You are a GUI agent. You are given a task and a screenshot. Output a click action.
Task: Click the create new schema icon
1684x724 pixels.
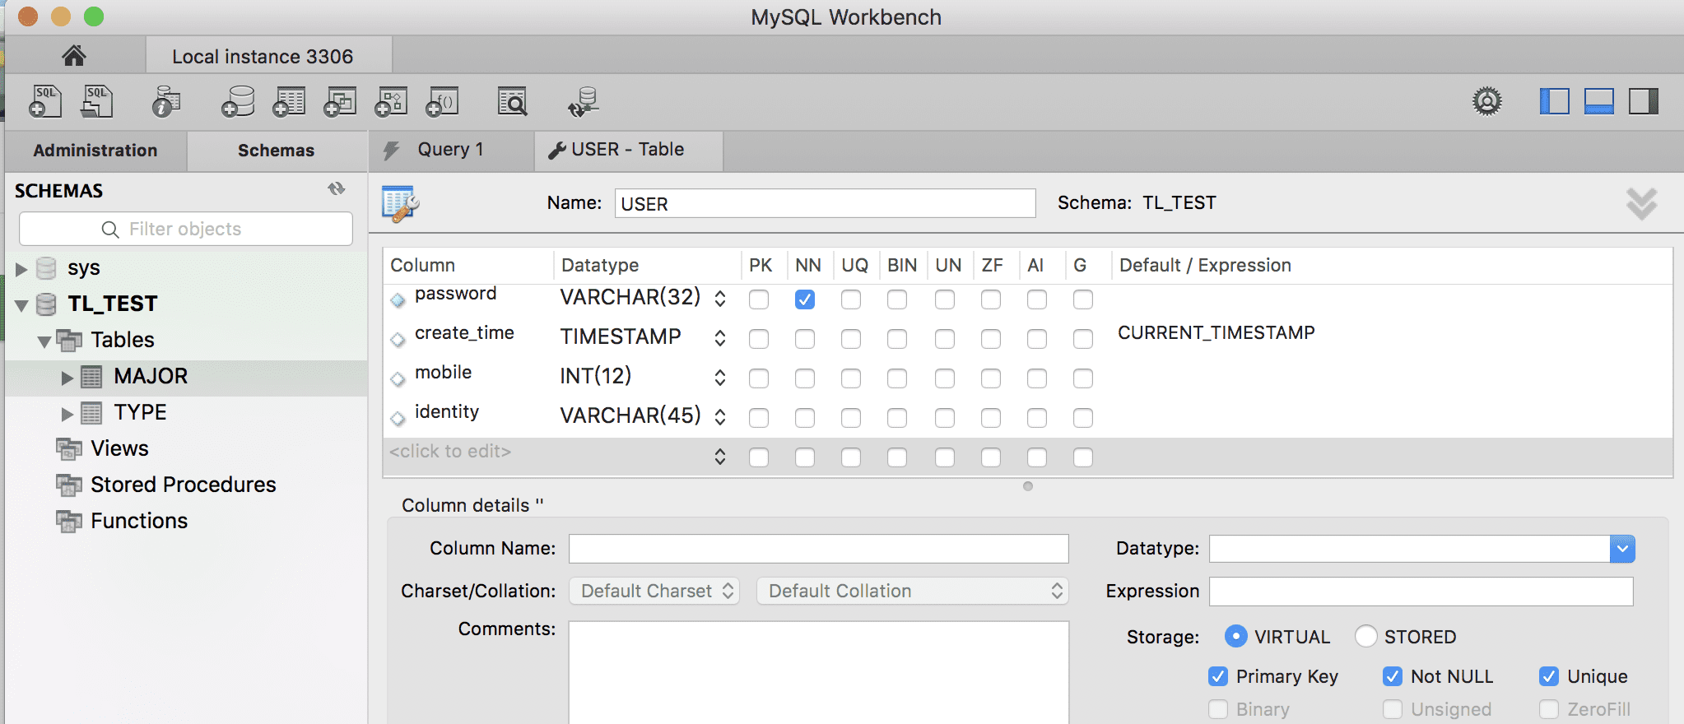pyautogui.click(x=238, y=102)
